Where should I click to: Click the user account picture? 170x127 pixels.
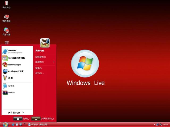(45, 43)
